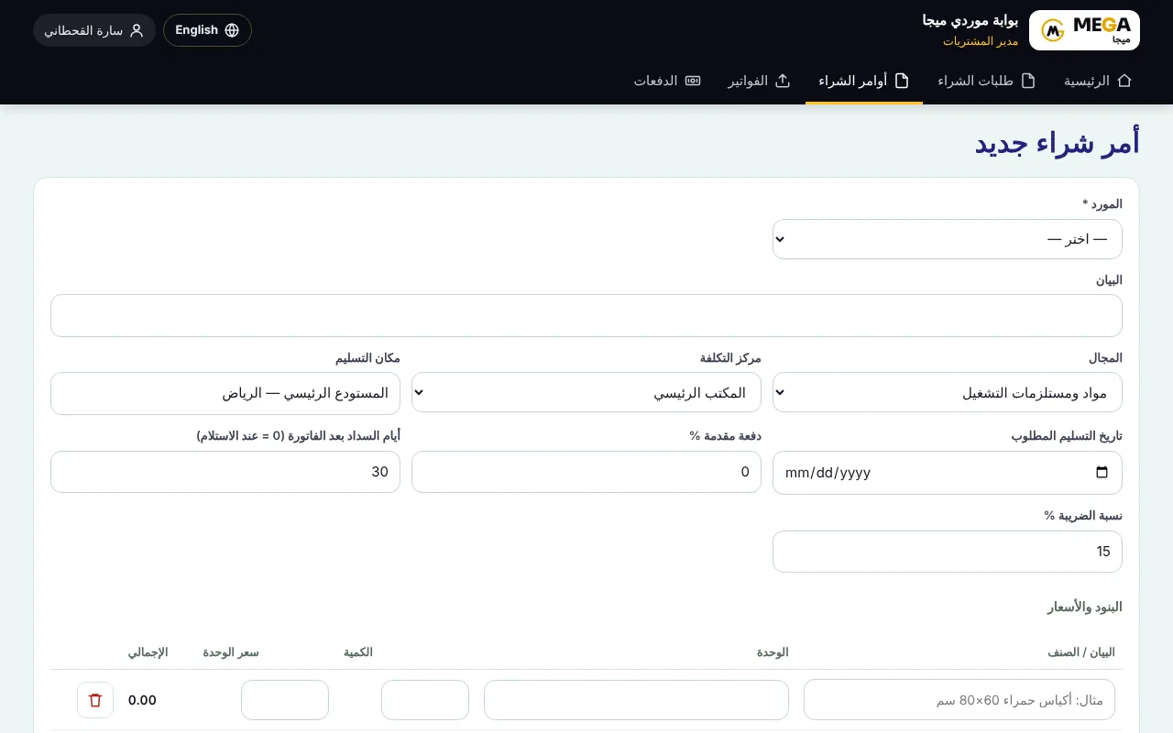1173x733 pixels.
Task: Open the المورد supplier dropdown
Action: point(948,239)
